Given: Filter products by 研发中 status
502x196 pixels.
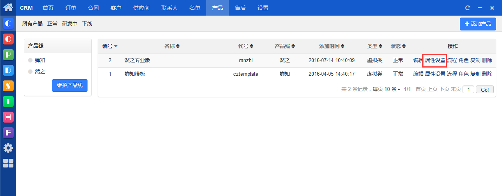Looking at the screenshot, I should point(70,23).
